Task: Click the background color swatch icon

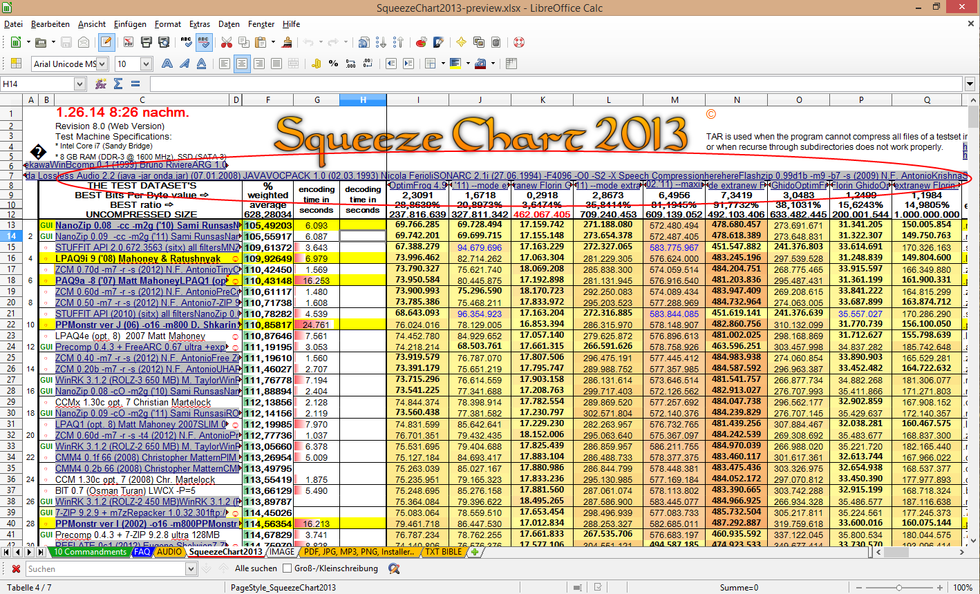Action: click(x=455, y=64)
